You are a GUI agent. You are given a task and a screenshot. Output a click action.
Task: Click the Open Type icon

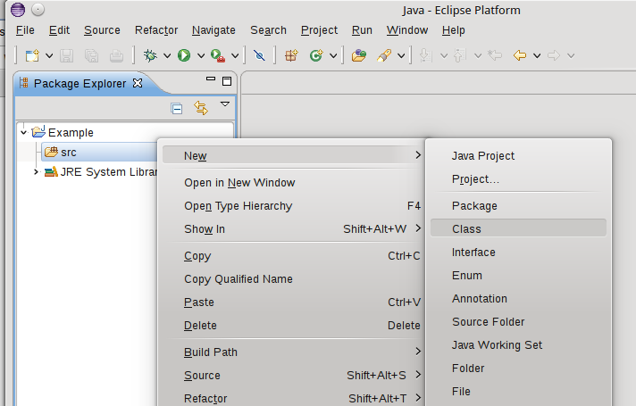[x=358, y=55]
